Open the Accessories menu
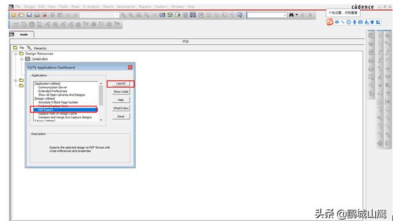Viewport: 393px width, 221px height. [x=126, y=7]
